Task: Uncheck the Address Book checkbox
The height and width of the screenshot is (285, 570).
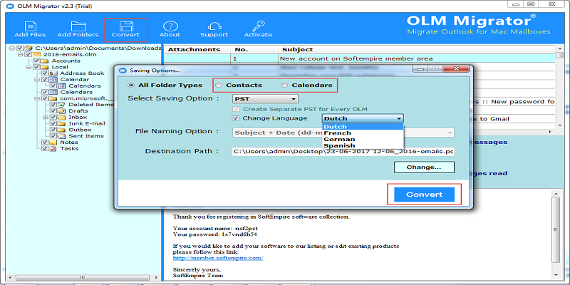Action: [x=45, y=73]
